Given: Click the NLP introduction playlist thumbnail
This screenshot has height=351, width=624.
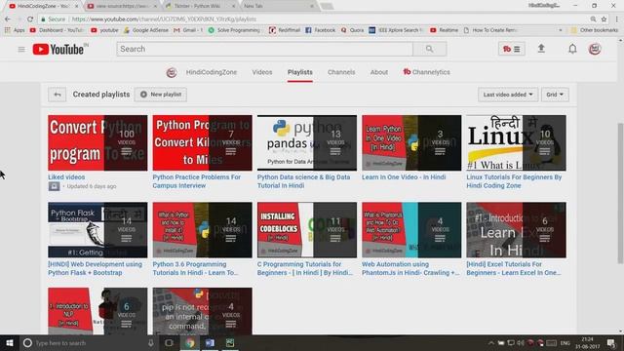Looking at the screenshot, I should 97,311.
